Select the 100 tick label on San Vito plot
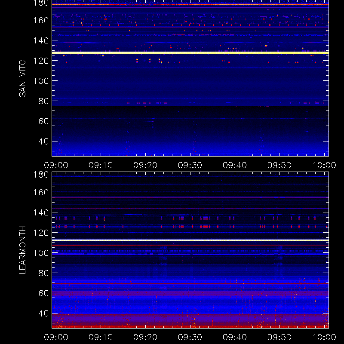This screenshot has width=344, height=344. [41, 81]
